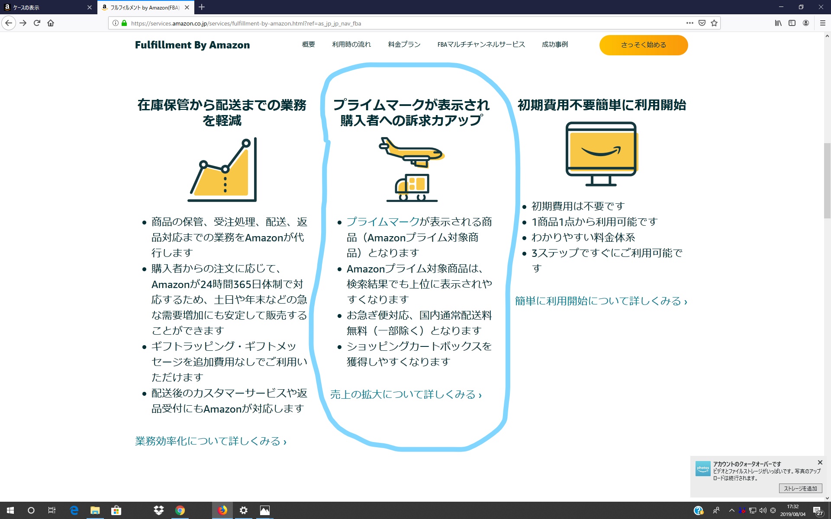The height and width of the screenshot is (519, 831).
Task: Click the 在庫保管から配送までの業務を軽減 heading
Action: tap(222, 112)
